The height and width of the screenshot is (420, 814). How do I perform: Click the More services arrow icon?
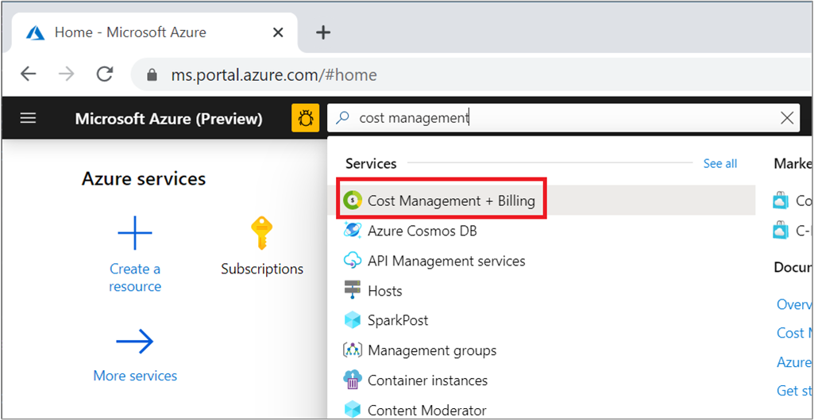pos(135,342)
